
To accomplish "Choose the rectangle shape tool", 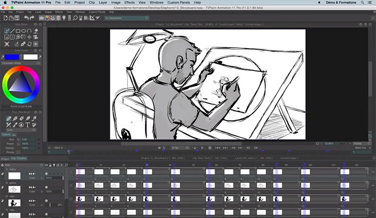I will tap(18, 31).
